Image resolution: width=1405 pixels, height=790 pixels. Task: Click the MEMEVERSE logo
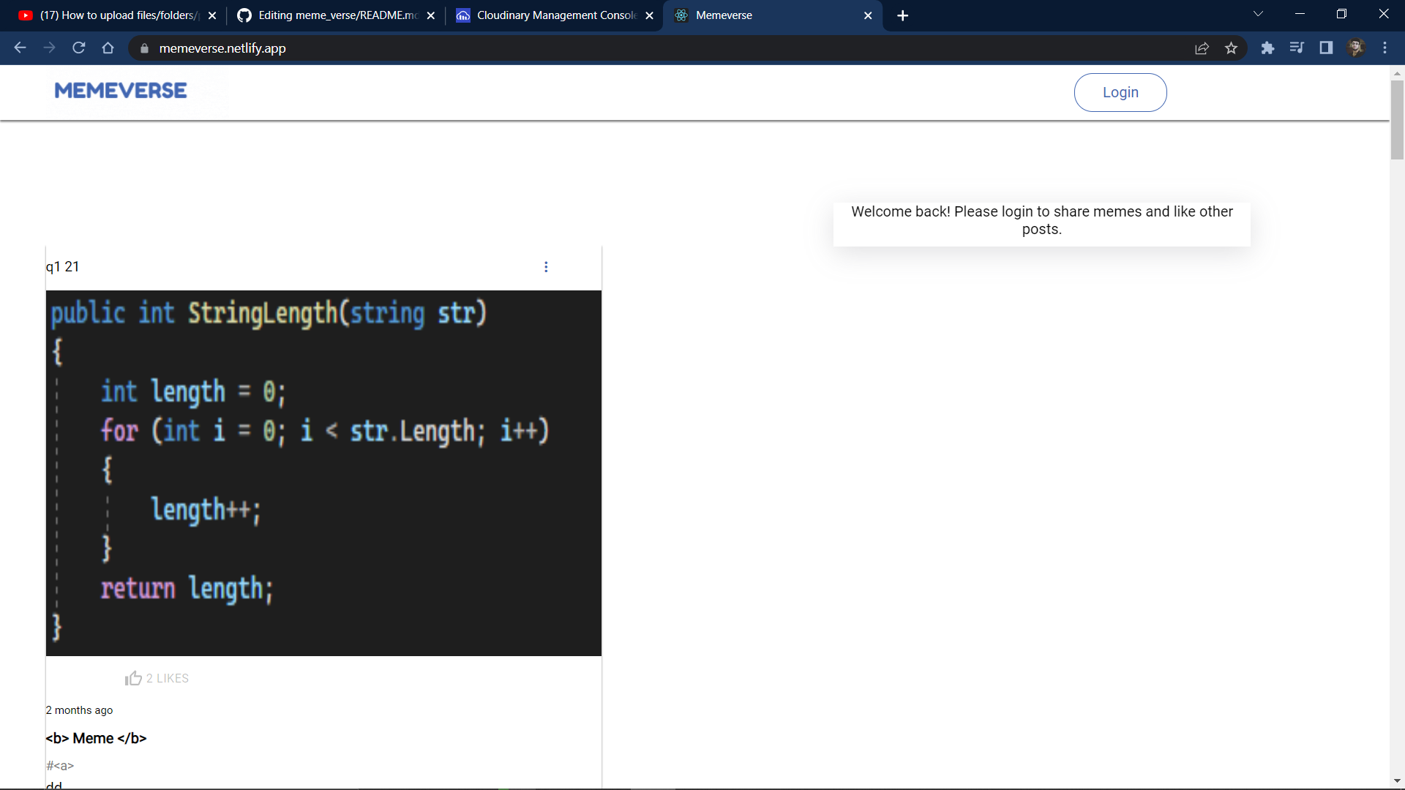pyautogui.click(x=121, y=91)
